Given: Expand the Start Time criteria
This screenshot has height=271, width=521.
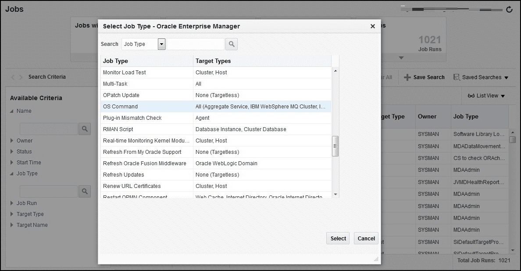Looking at the screenshot, I should pyautogui.click(x=12, y=163).
